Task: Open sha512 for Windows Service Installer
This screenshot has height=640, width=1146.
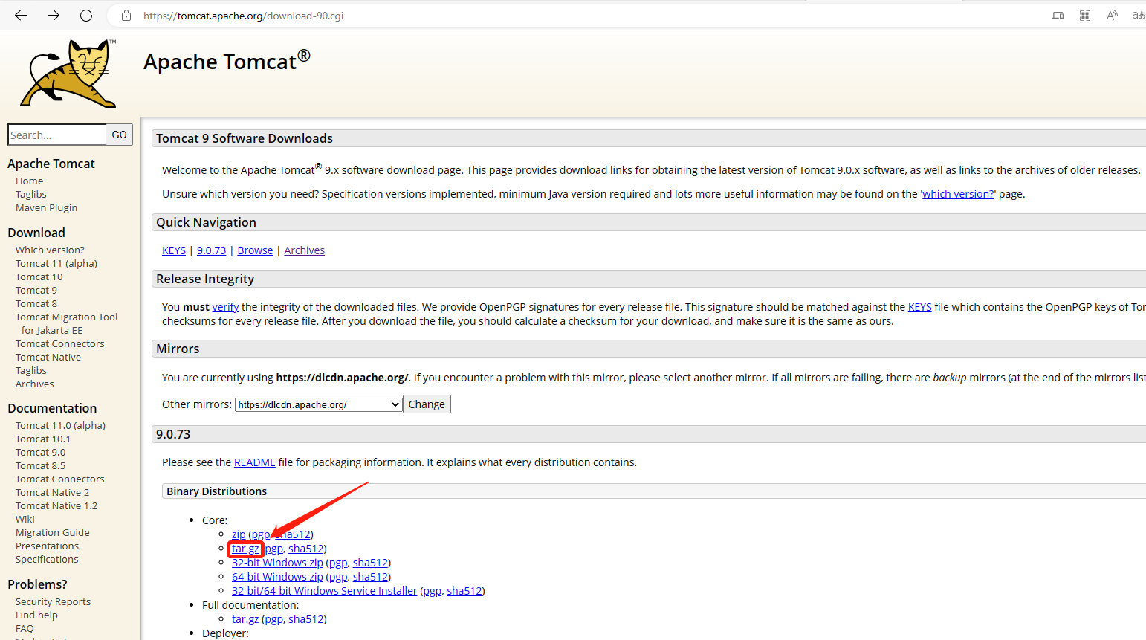Action: pyautogui.click(x=464, y=591)
